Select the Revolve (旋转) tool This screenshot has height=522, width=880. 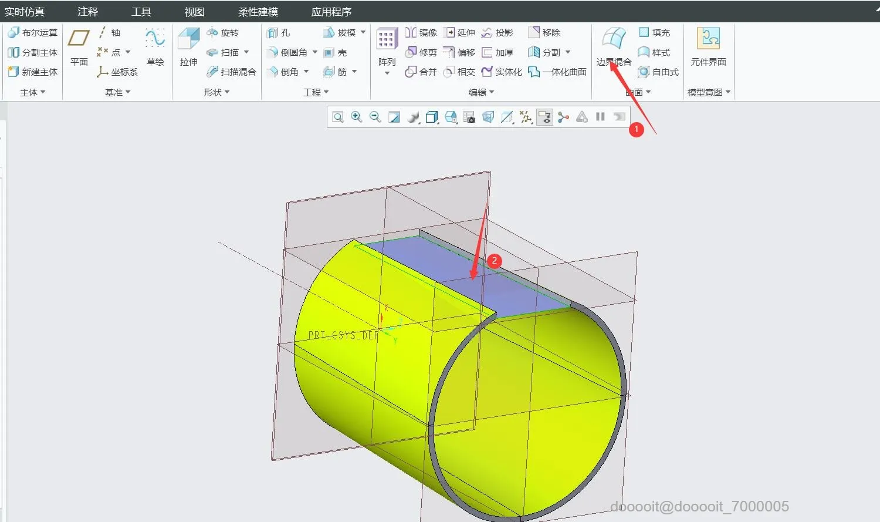[223, 33]
